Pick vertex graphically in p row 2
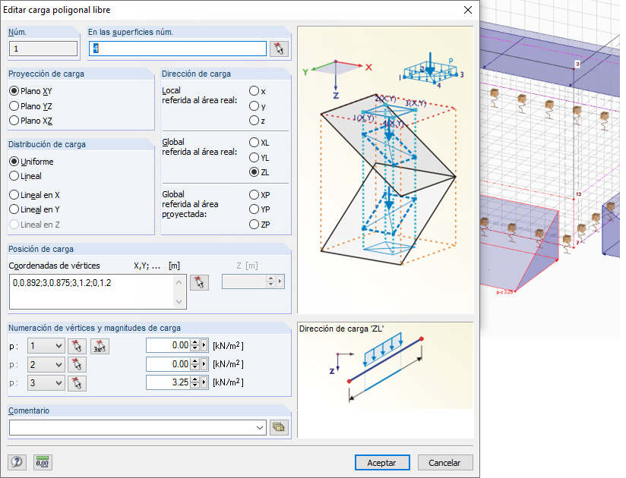Viewport: 626px width, 478px height. click(x=77, y=364)
